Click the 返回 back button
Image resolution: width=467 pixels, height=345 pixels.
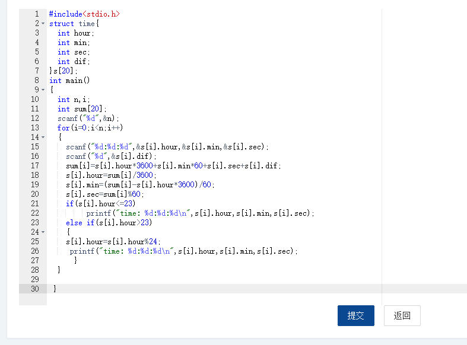[402, 315]
